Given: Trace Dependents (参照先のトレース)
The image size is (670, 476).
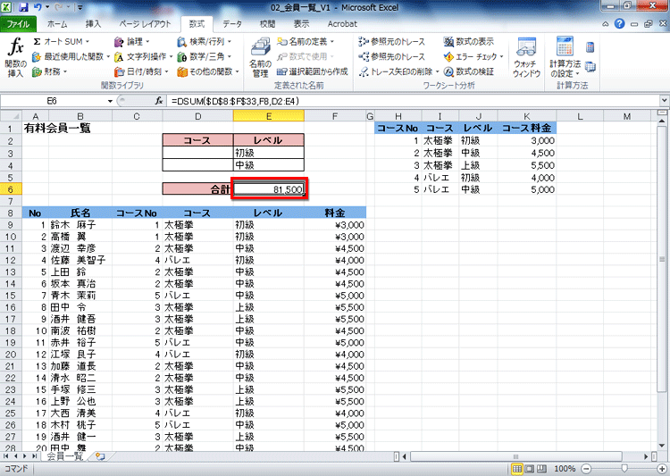Looking at the screenshot, I should click(392, 57).
